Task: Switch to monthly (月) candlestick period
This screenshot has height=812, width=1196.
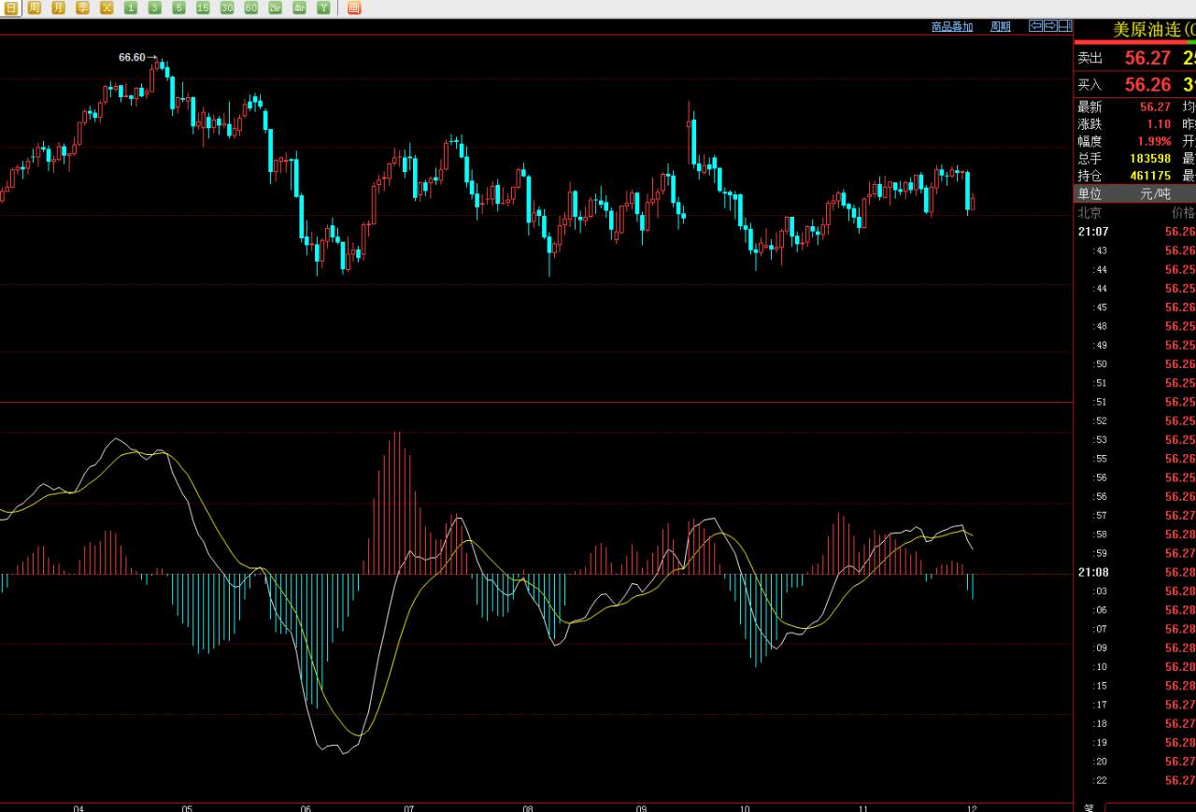Action: (x=59, y=7)
